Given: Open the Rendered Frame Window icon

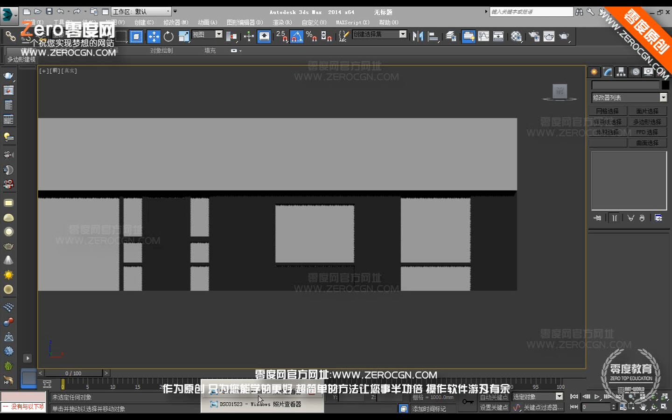Looking at the screenshot, I should (x=549, y=36).
